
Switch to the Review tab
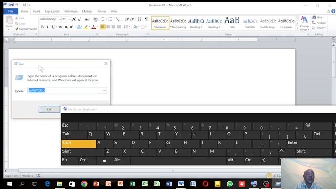pyautogui.click(x=101, y=12)
